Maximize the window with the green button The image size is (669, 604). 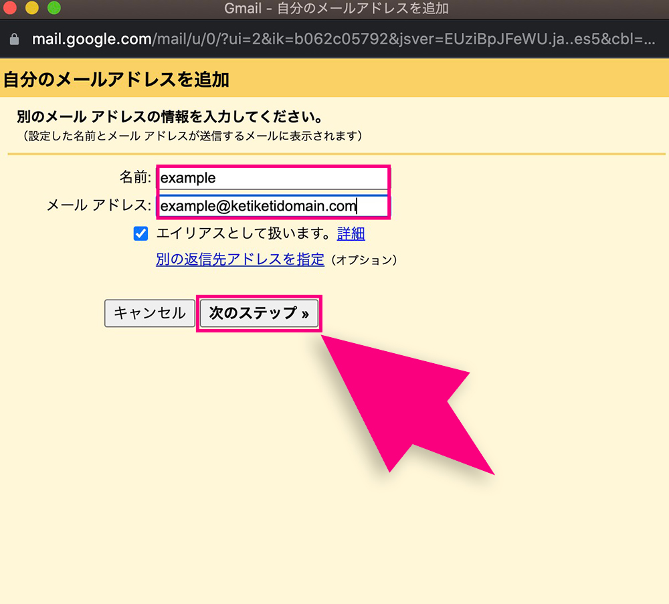[x=54, y=7]
